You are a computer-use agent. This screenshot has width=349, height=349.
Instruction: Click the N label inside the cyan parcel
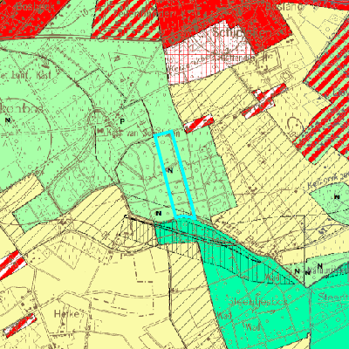(170, 170)
